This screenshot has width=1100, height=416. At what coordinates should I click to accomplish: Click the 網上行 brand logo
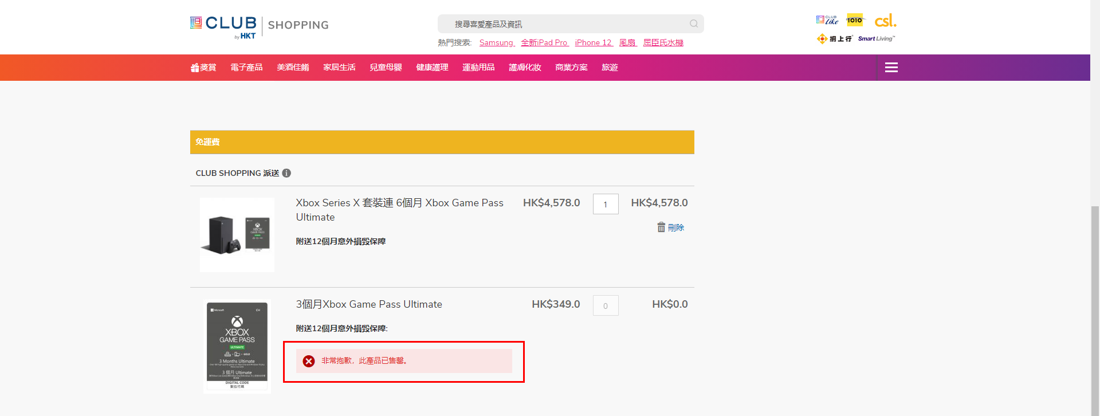tap(835, 38)
